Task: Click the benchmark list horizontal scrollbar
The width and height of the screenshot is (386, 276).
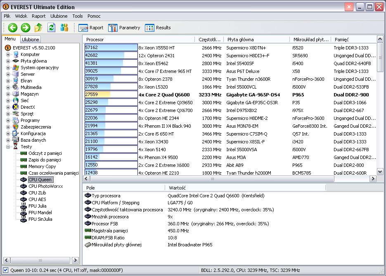Action: [212, 179]
